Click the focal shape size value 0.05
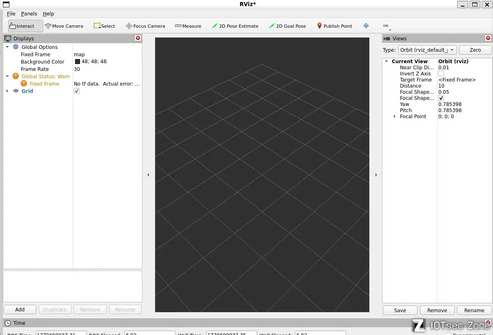The height and width of the screenshot is (335, 493). click(443, 92)
